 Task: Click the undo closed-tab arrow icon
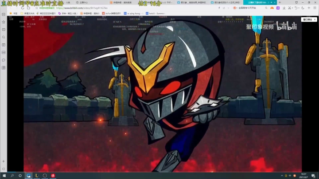(296, 8)
